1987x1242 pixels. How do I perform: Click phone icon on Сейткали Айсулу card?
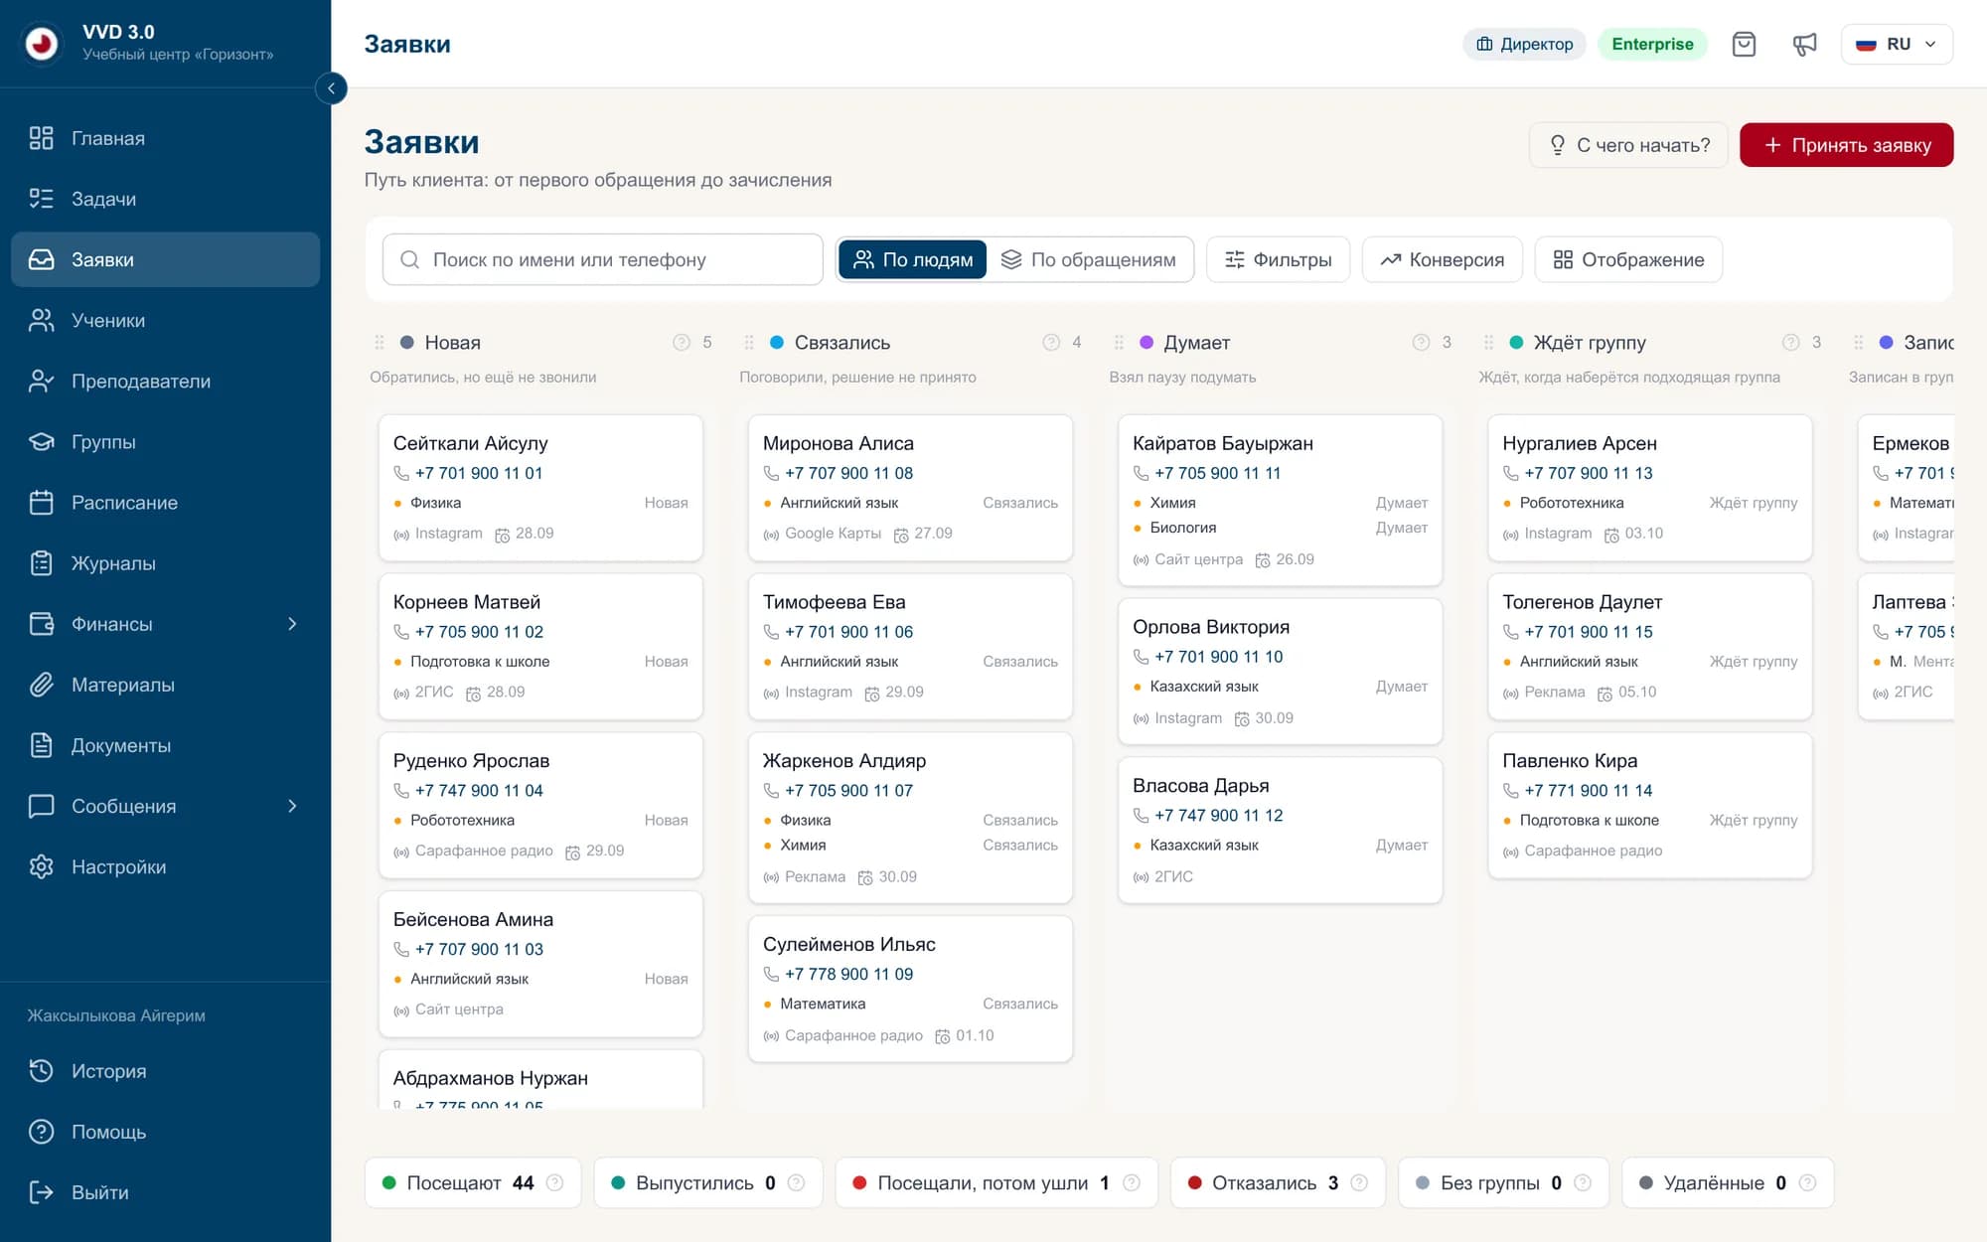coord(401,473)
